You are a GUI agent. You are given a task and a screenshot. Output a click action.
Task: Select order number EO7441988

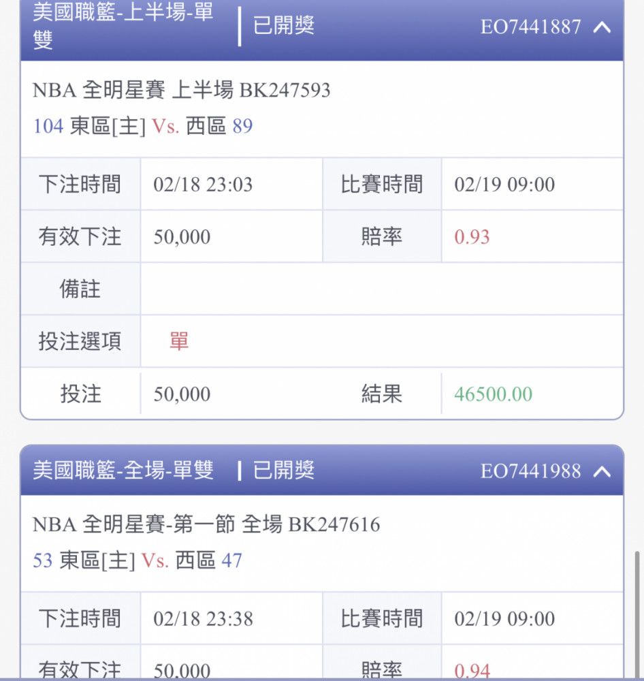click(x=530, y=471)
